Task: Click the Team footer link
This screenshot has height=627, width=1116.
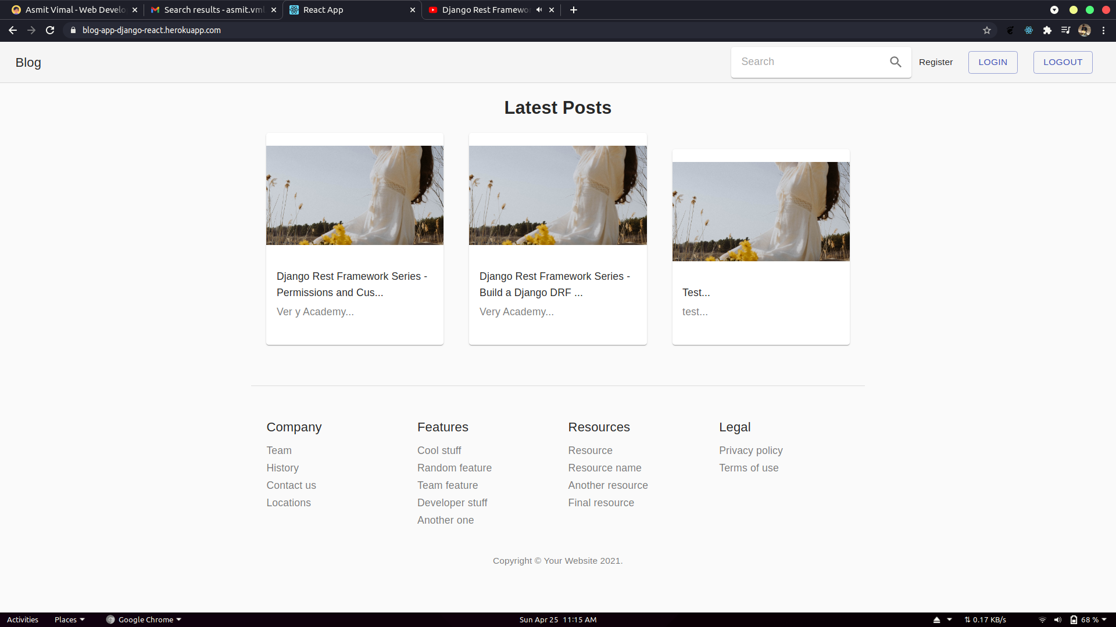Action: click(x=279, y=451)
